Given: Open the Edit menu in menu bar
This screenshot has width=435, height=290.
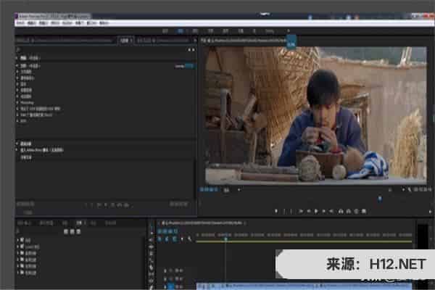Looking at the screenshot, I should (32, 23).
